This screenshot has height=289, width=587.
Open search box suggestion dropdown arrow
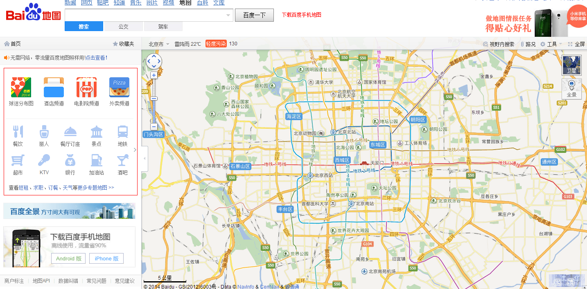(228, 16)
